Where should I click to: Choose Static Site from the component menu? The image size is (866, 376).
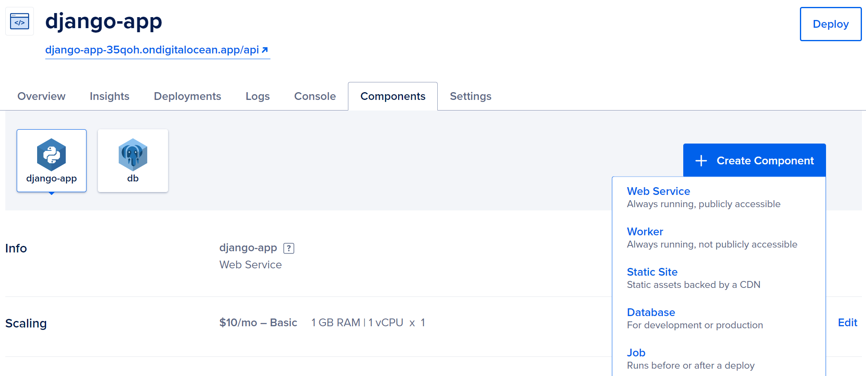point(693,278)
